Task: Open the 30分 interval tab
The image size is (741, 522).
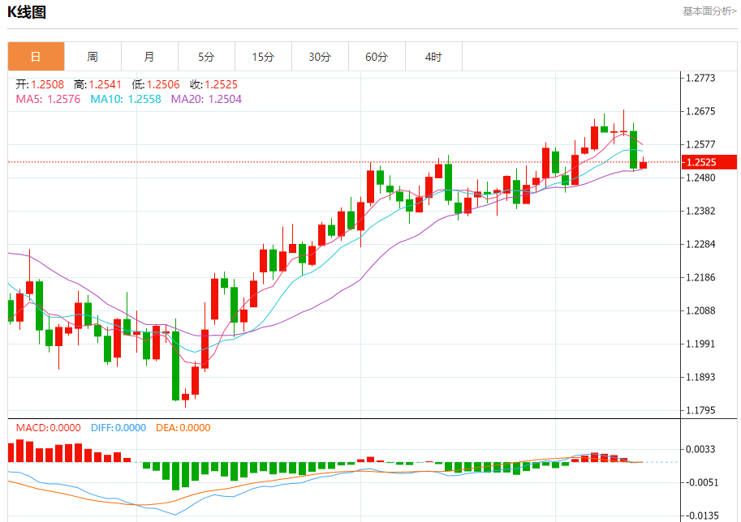Action: [x=320, y=57]
